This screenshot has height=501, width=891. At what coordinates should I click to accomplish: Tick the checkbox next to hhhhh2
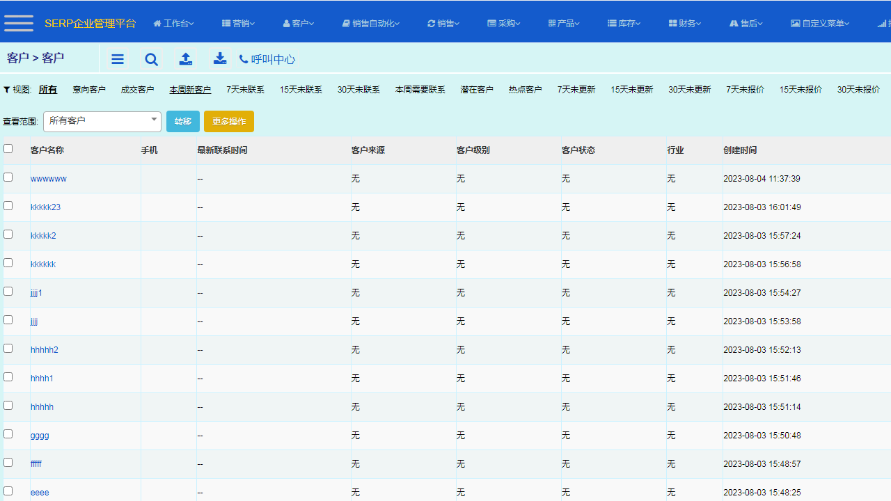pos(8,348)
